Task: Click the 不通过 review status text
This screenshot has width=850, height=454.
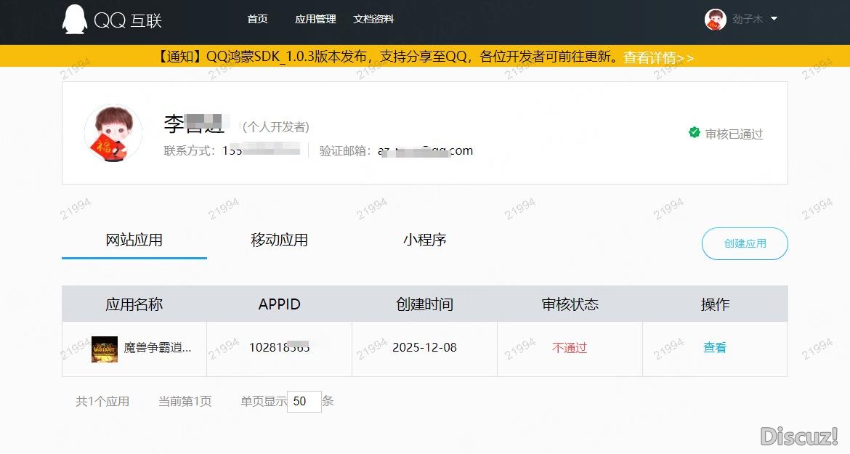Action: coord(570,348)
